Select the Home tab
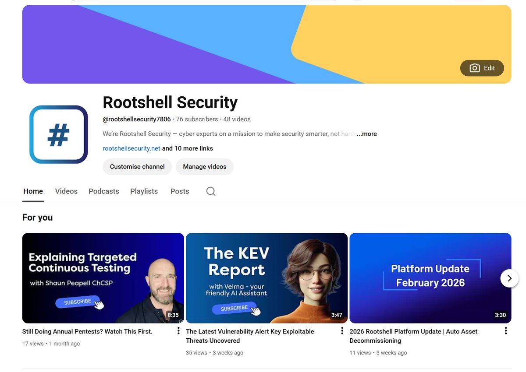Image resolution: width=526 pixels, height=372 pixels. [33, 191]
